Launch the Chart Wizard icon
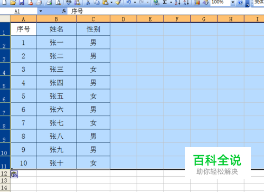264x192 pixels. coord(197,2)
